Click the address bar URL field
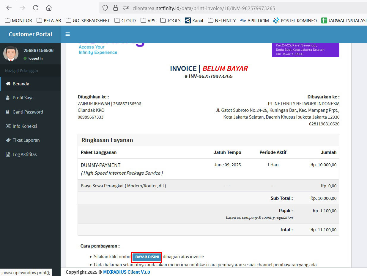The width and height of the screenshot is (367, 276). [208, 8]
